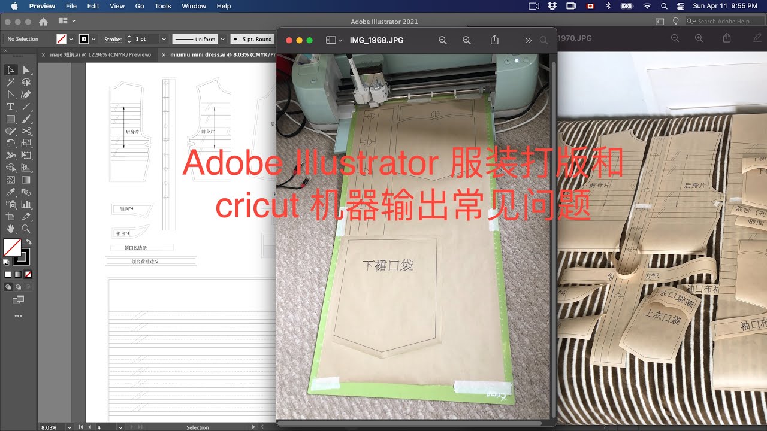767x431 pixels.
Task: Select the Lasso tool
Action: (x=26, y=83)
